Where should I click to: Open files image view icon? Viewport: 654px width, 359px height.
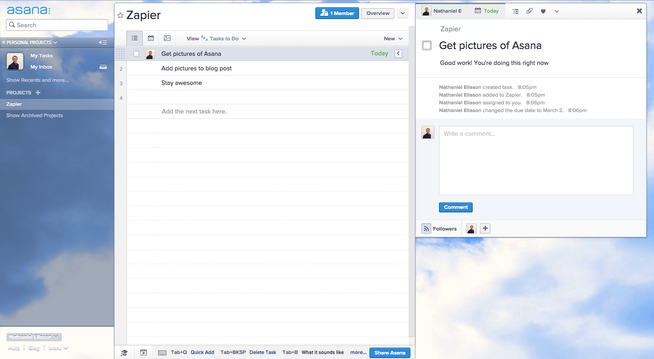coord(167,39)
